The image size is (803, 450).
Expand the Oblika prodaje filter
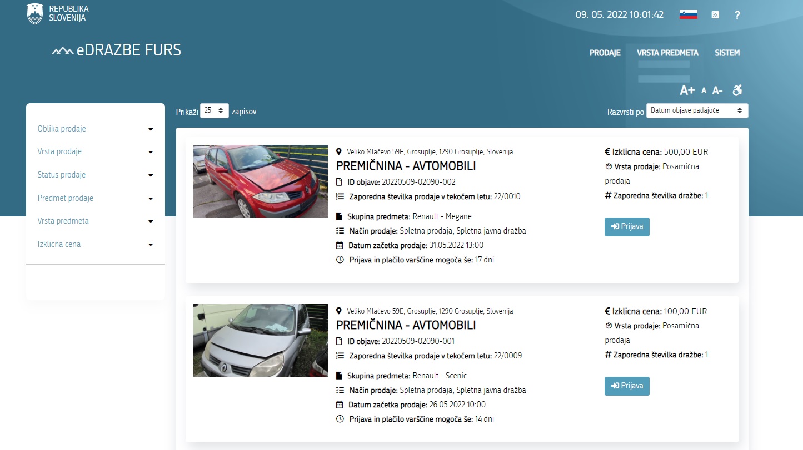pyautogui.click(x=95, y=129)
